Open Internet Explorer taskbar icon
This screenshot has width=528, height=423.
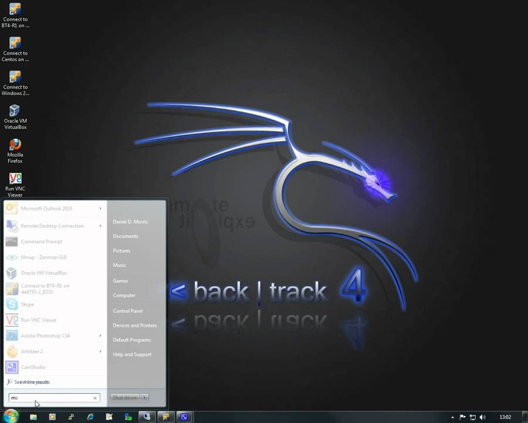90,417
